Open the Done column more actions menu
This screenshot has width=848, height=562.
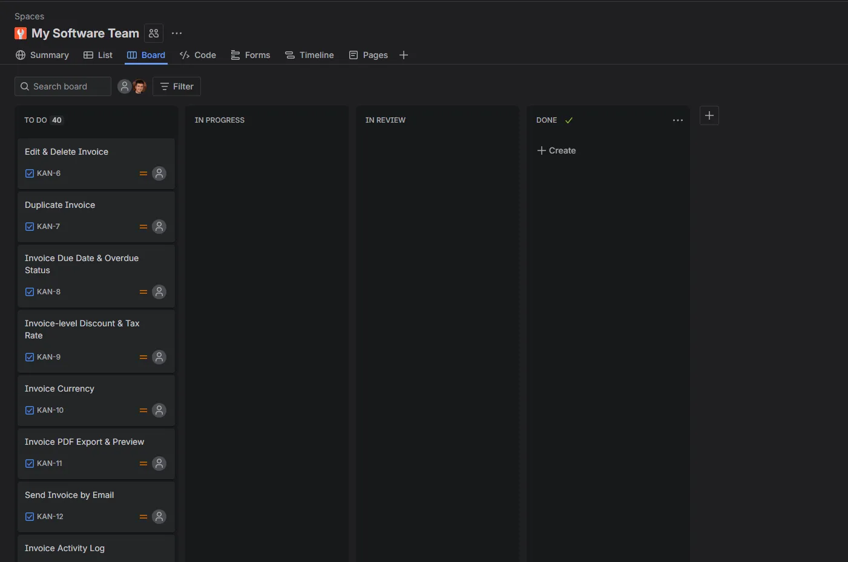click(677, 120)
